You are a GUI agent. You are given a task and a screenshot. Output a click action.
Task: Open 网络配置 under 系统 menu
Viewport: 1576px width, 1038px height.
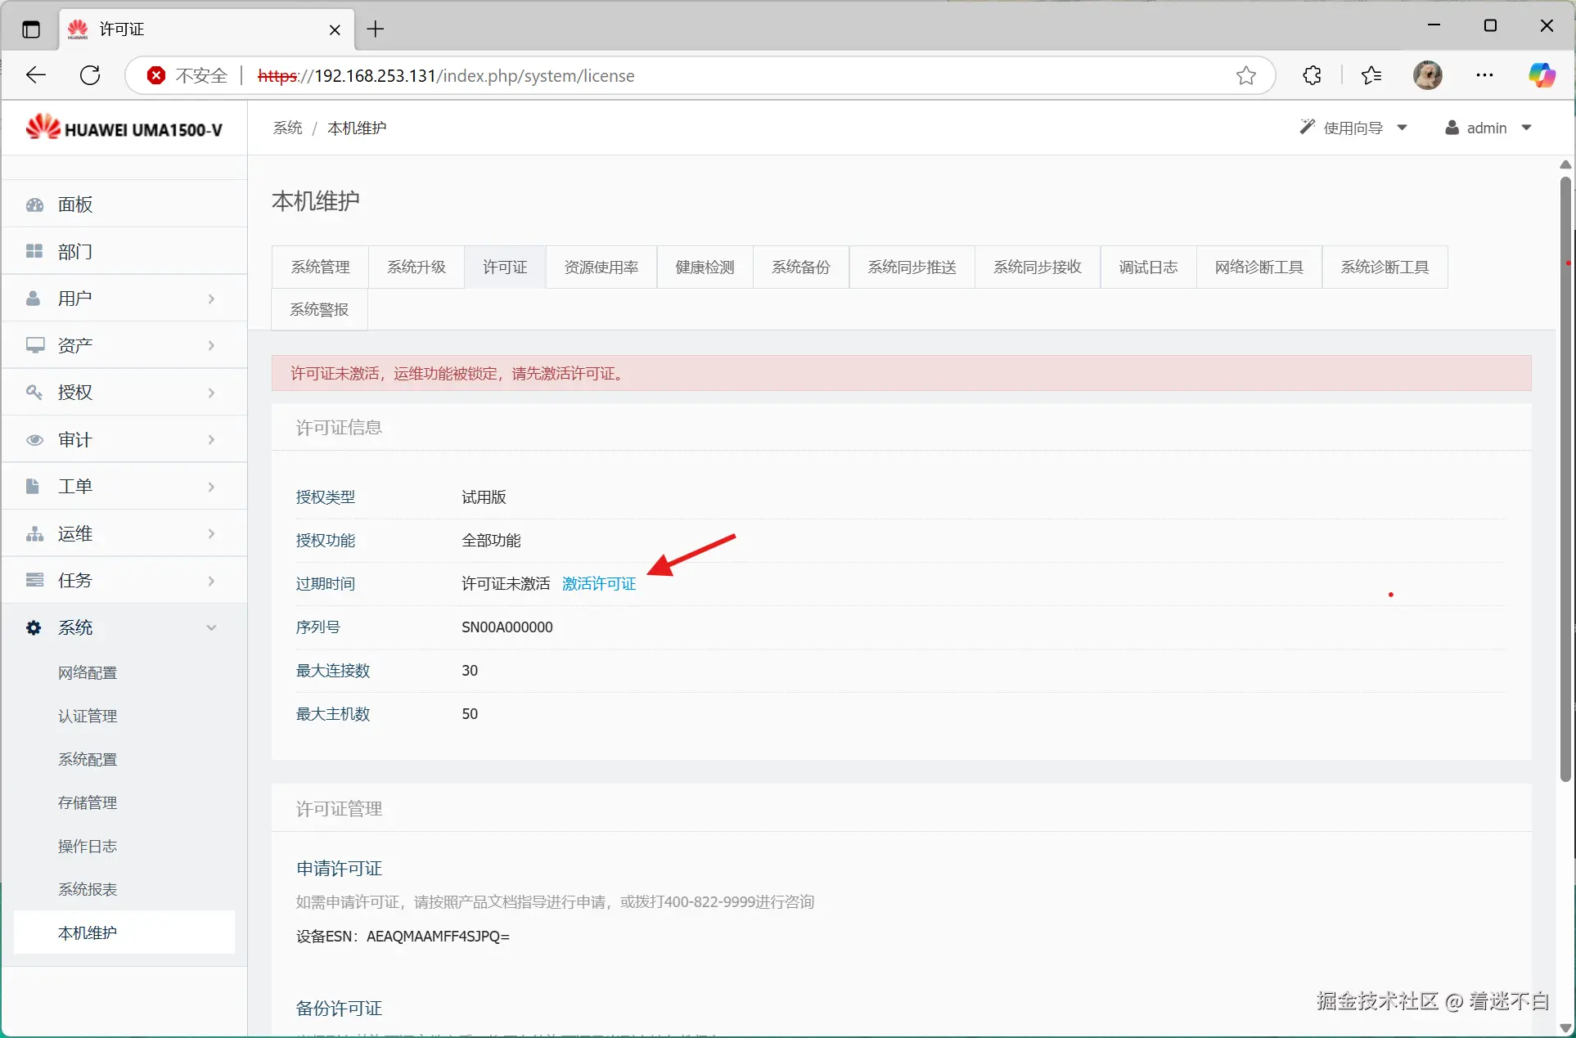[x=88, y=672]
